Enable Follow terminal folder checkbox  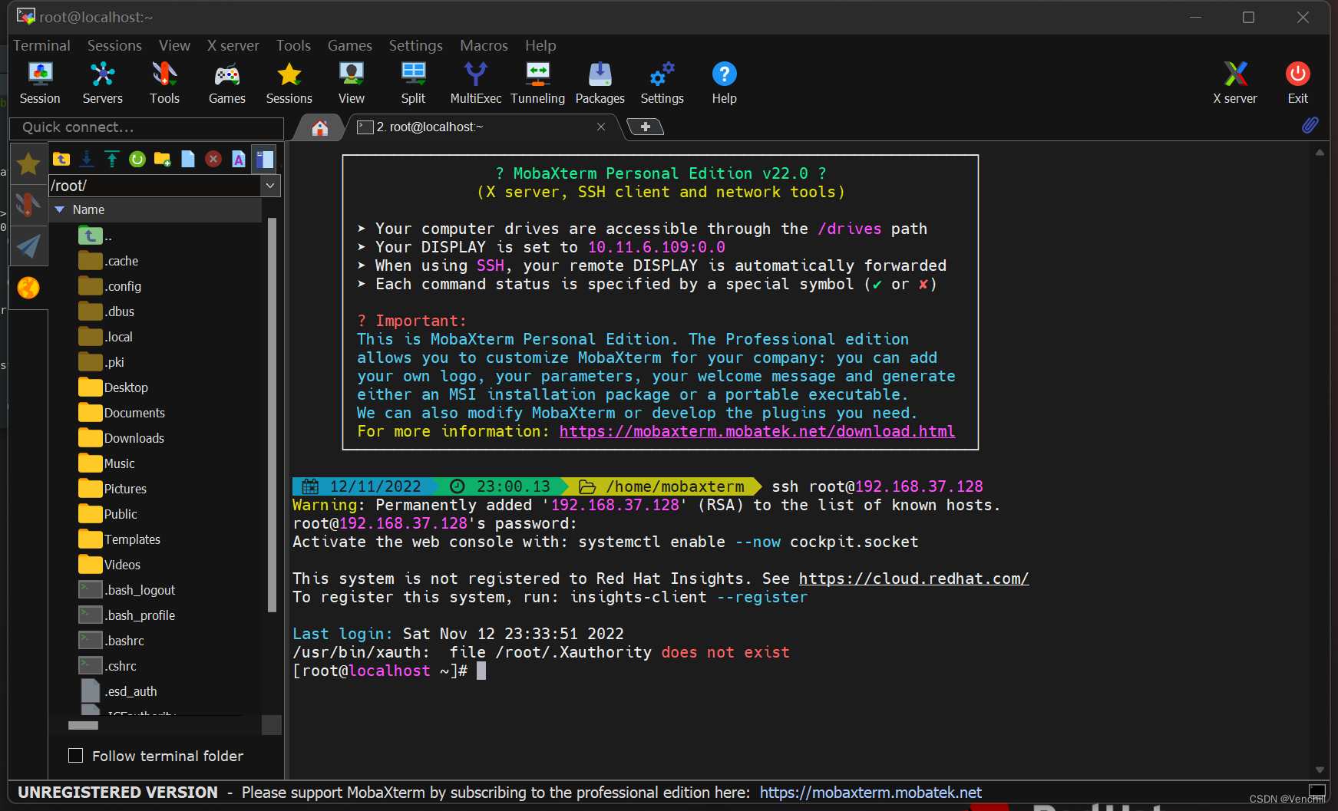point(75,756)
